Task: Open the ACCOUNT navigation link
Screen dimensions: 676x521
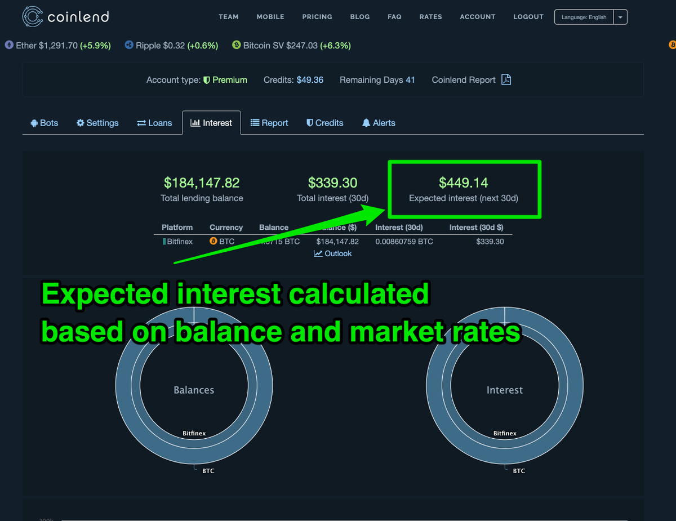Action: (x=478, y=17)
